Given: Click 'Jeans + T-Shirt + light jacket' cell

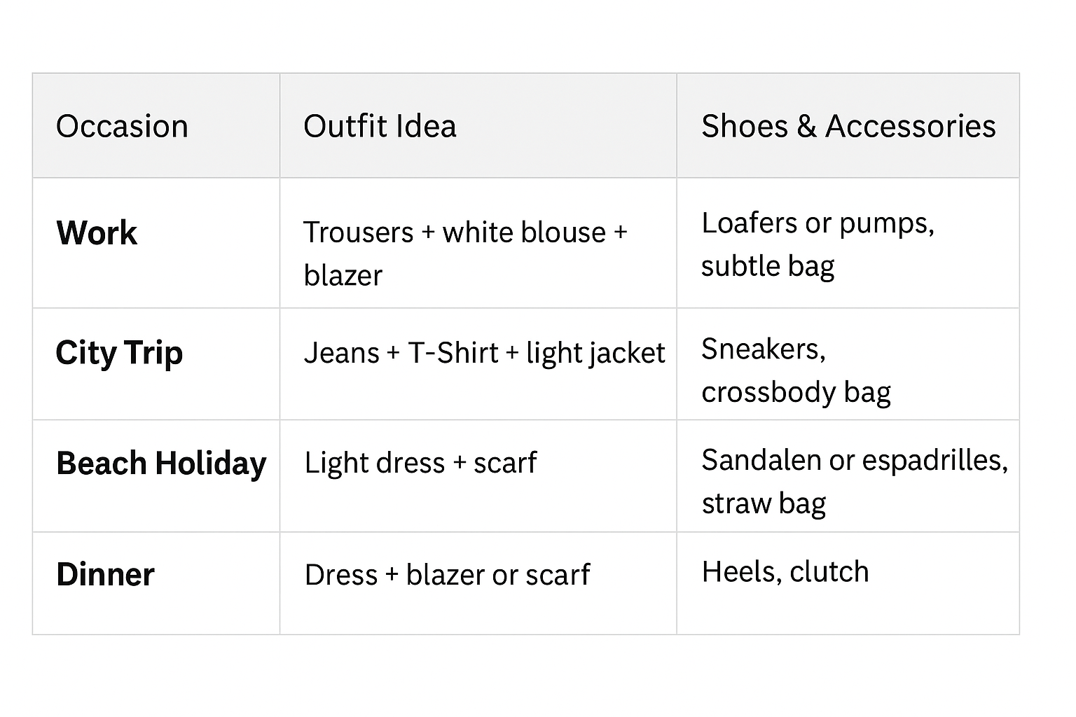Looking at the screenshot, I should 484,353.
